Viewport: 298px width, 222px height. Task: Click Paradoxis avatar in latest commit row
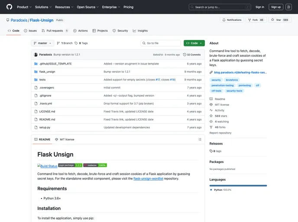point(36,55)
